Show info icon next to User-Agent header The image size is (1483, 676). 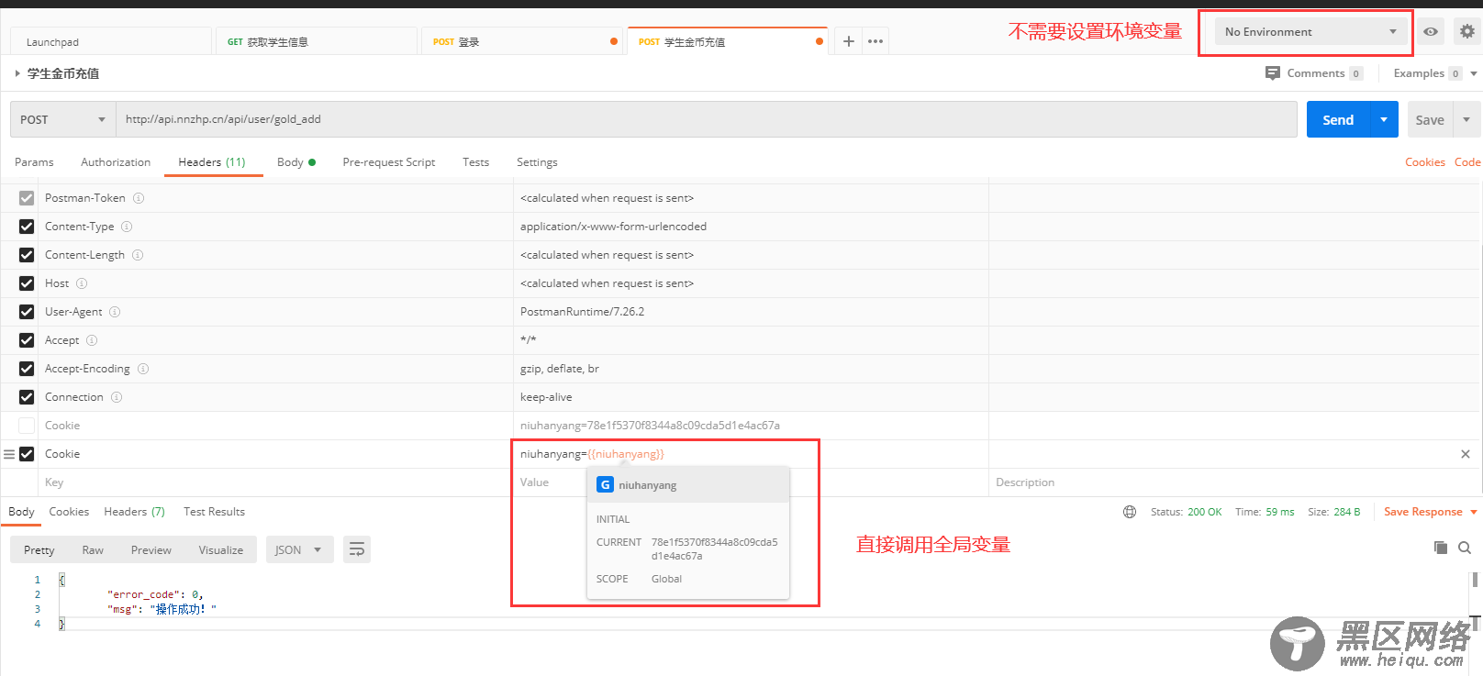115,312
